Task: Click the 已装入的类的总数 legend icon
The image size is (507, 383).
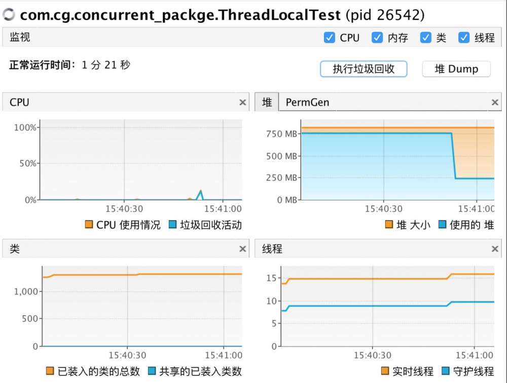Action: coord(51,371)
